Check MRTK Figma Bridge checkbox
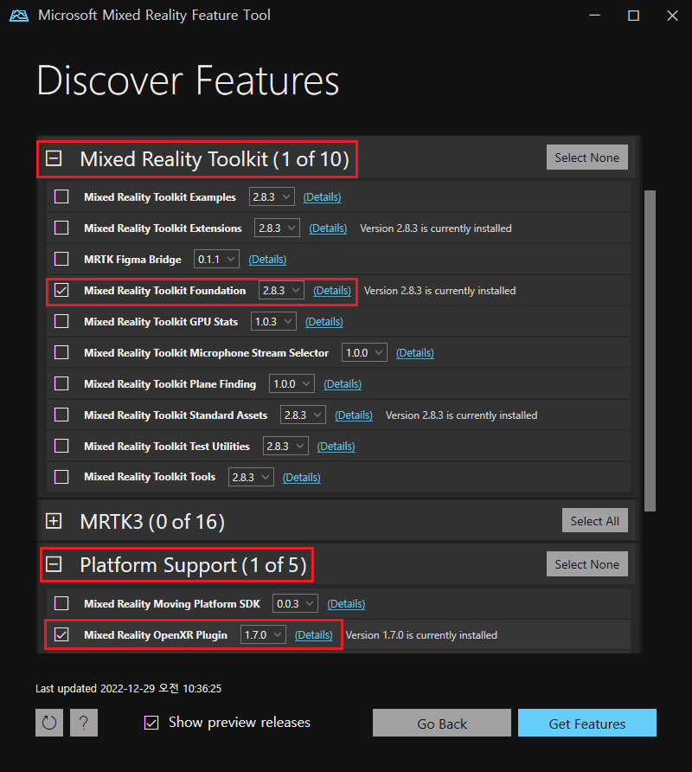This screenshot has width=692, height=772. [61, 259]
